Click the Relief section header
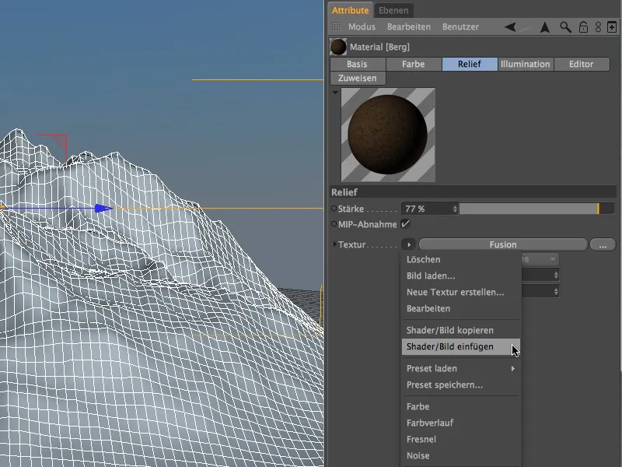Viewport: 622px width, 467px height. click(473, 192)
